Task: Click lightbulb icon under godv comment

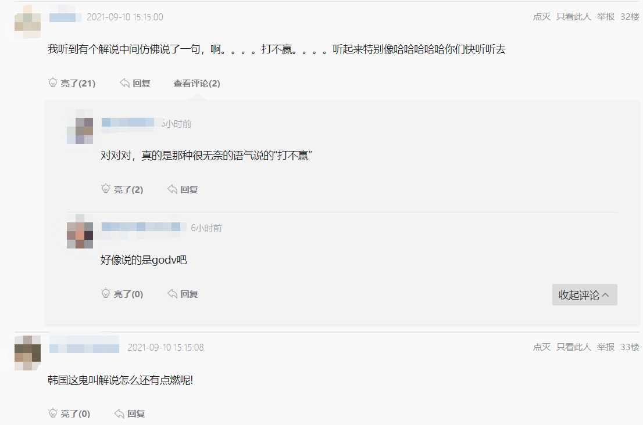Action: coord(106,294)
